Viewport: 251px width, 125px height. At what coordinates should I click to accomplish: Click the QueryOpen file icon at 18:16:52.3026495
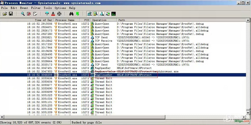pos(92,54)
